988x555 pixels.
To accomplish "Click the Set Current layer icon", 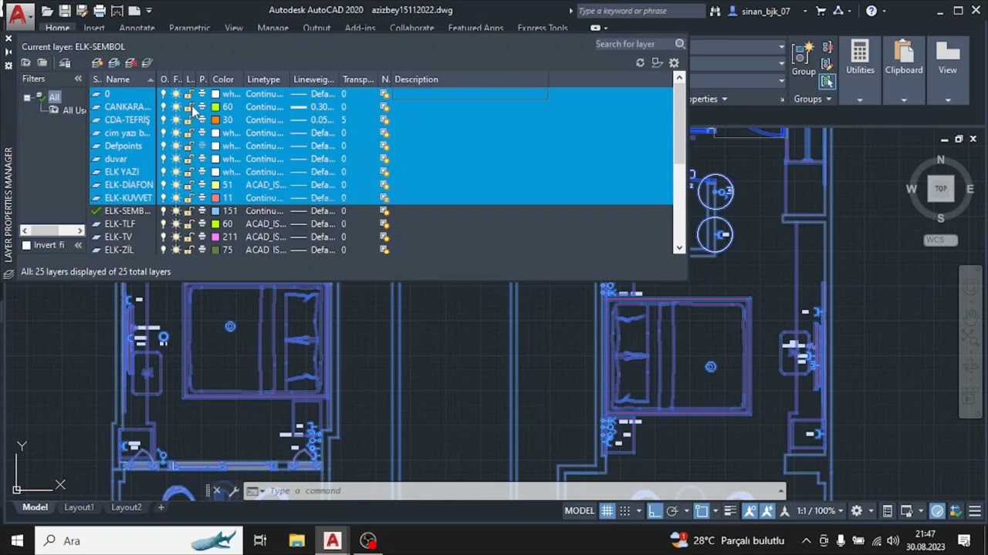I will [147, 62].
